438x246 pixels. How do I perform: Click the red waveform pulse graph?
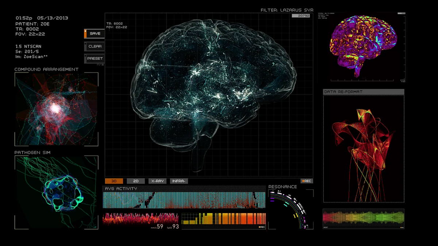[x=141, y=219]
